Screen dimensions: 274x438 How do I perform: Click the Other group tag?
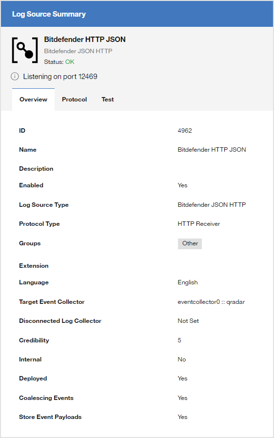tap(190, 243)
